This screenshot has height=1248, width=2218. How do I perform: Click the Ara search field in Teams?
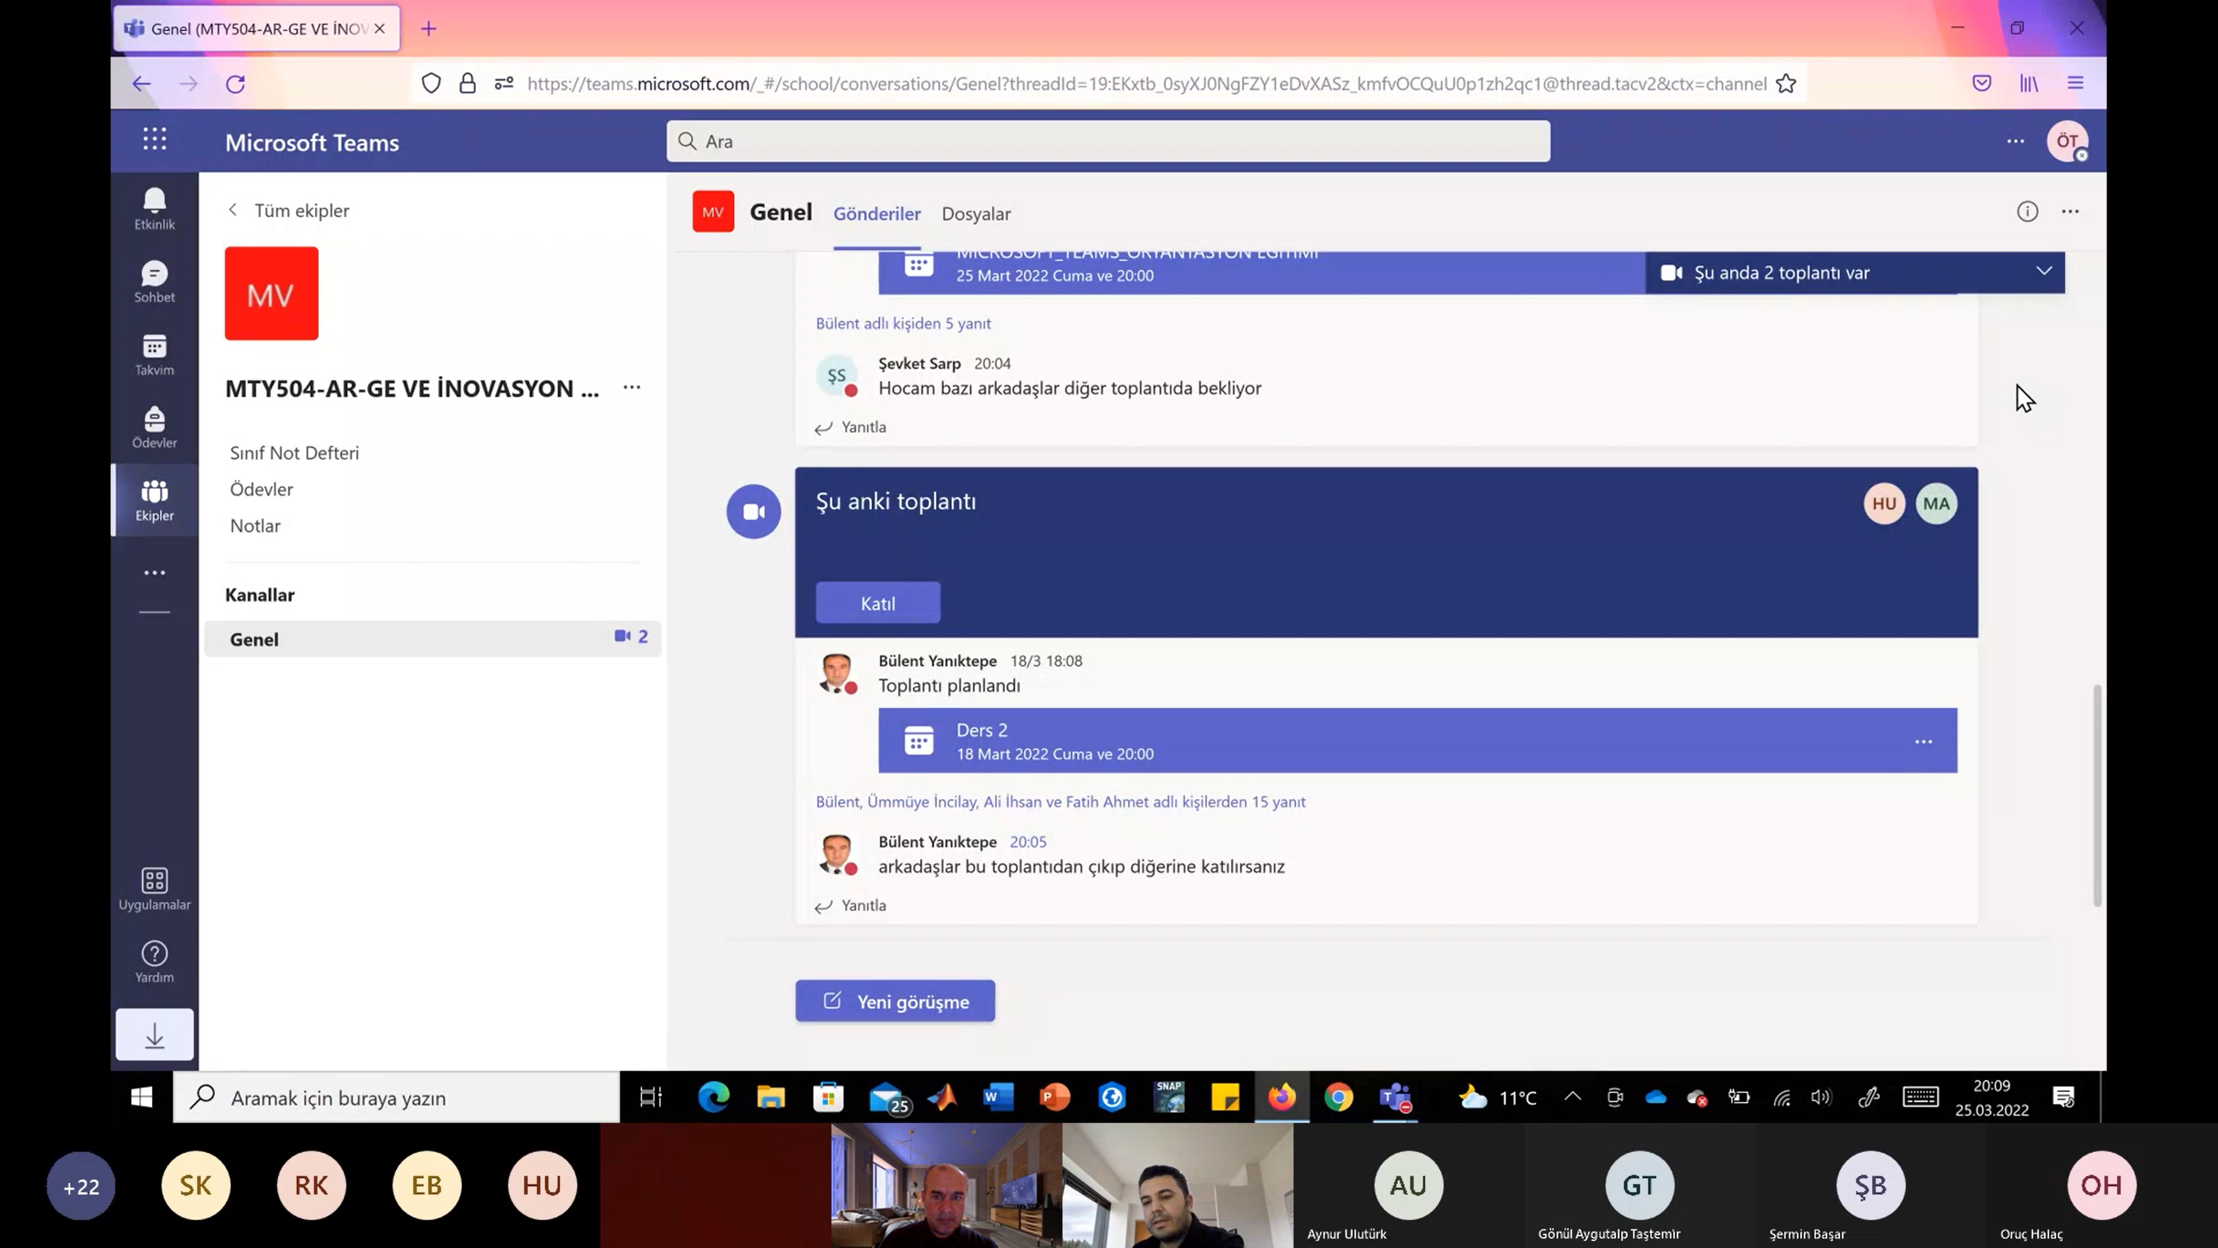[1108, 141]
